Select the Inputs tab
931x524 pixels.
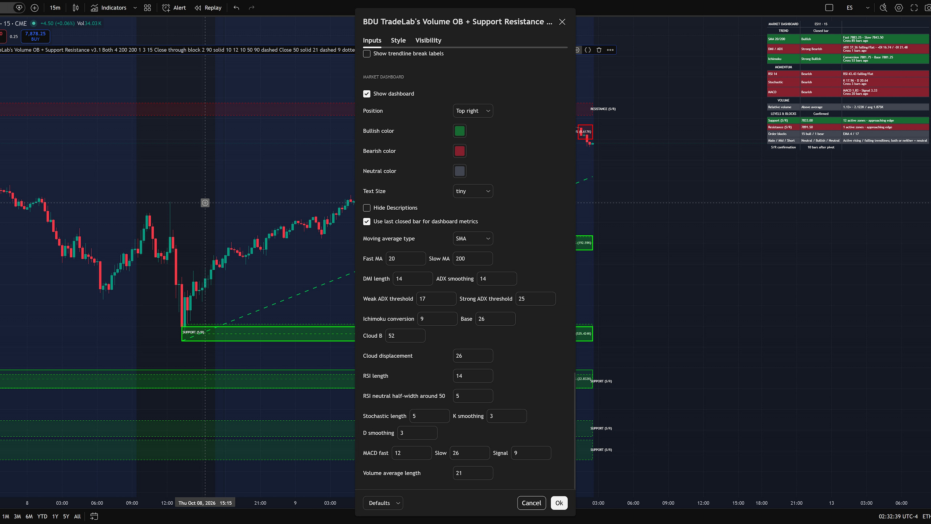point(372,40)
